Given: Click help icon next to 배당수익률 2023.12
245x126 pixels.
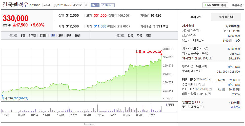Looking at the screenshot, I should pyautogui.click(x=209, y=94).
